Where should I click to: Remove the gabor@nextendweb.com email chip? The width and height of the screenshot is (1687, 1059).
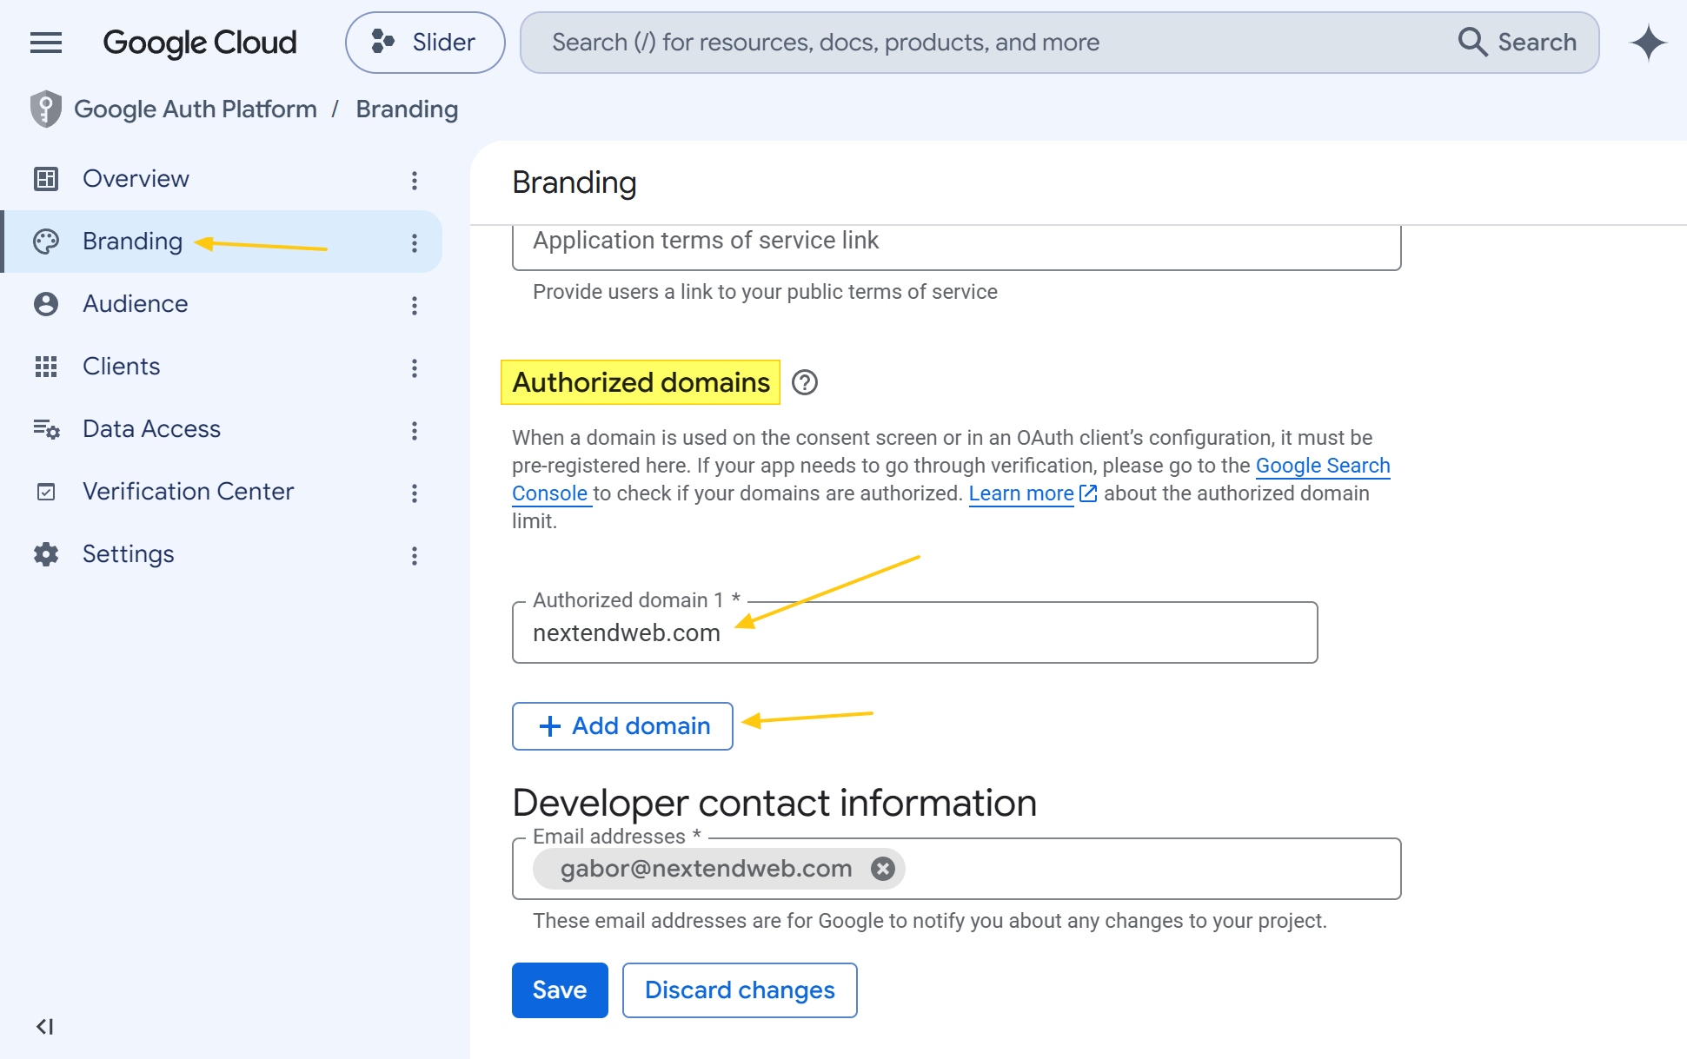pos(882,869)
